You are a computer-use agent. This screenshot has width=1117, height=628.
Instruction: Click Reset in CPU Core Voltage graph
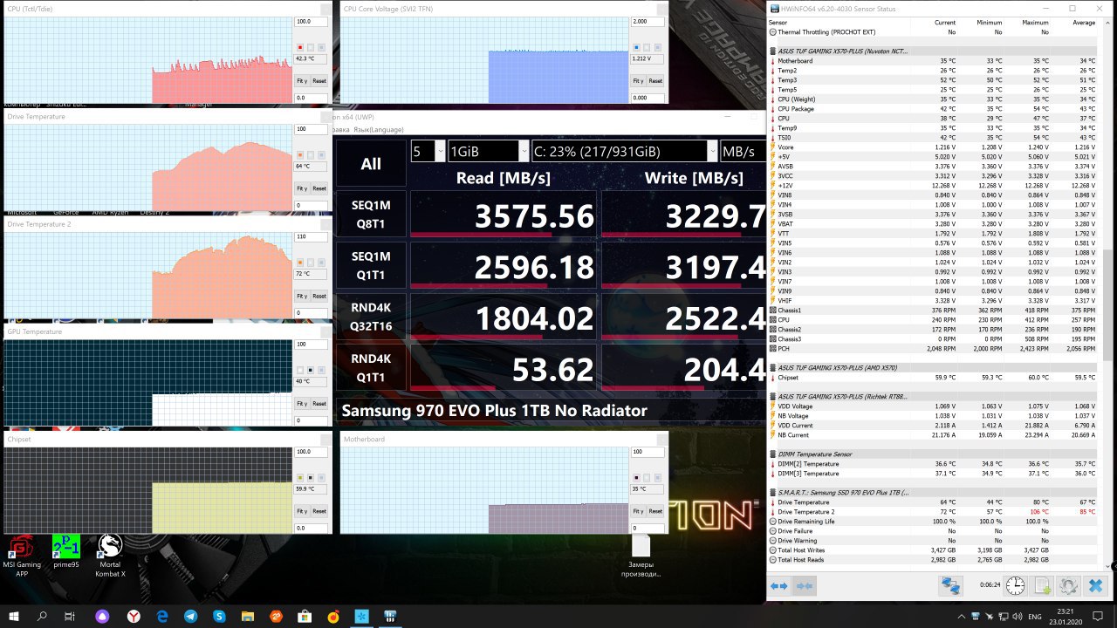[x=655, y=80]
